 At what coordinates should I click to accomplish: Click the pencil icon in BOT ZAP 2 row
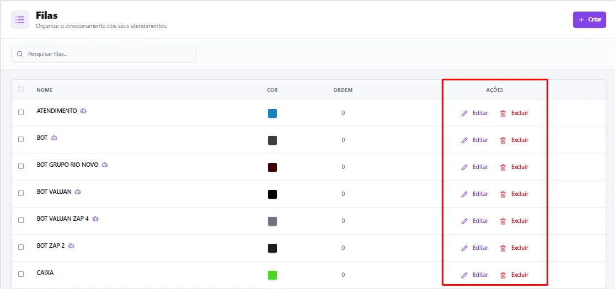[x=464, y=248]
